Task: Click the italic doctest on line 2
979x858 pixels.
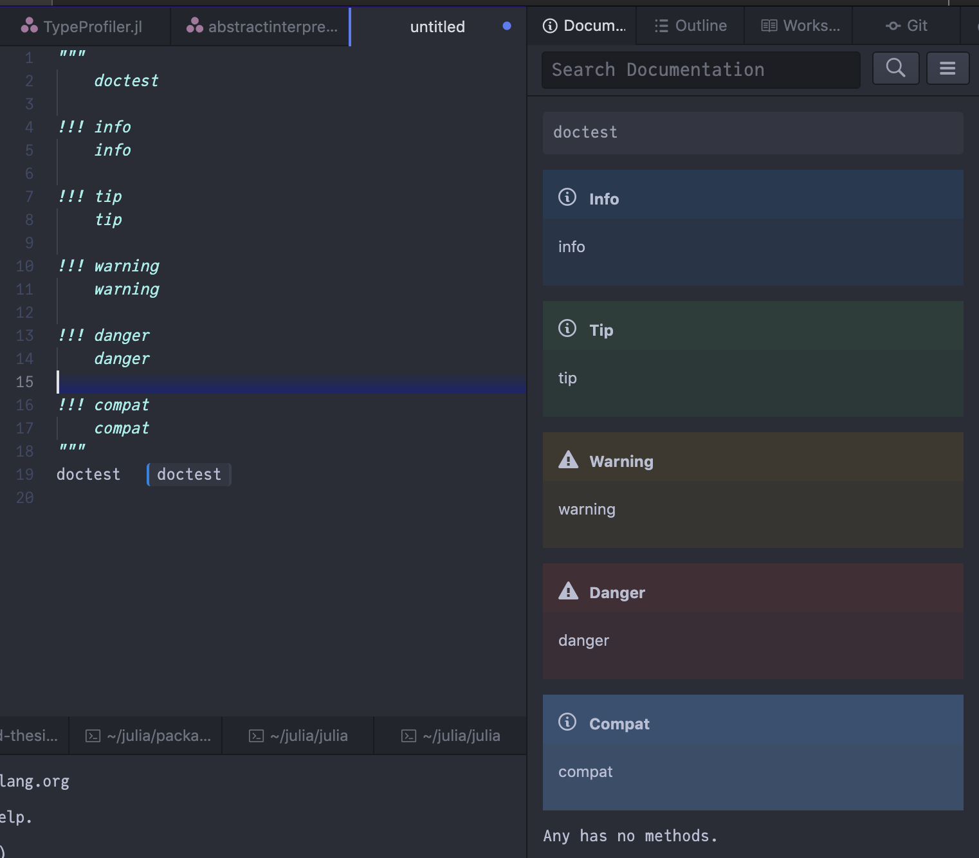Action: coord(126,81)
